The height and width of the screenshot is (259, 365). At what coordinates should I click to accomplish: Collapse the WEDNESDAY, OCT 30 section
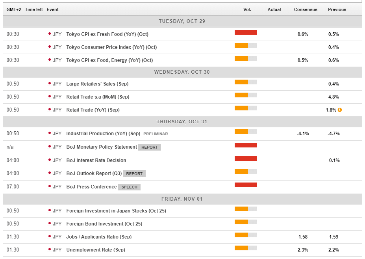click(x=182, y=72)
